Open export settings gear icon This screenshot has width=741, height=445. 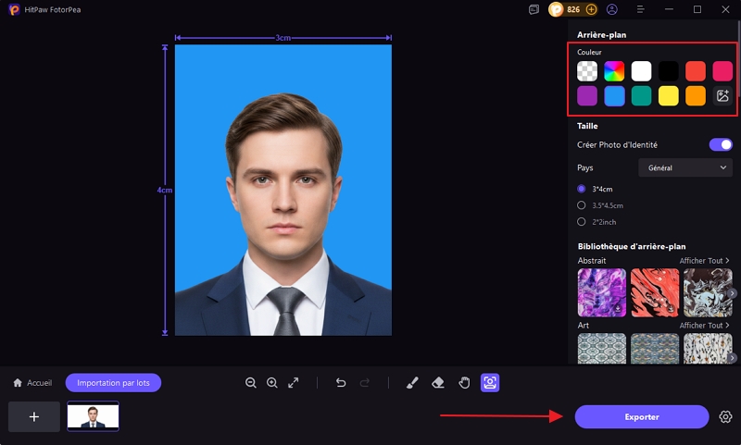click(725, 416)
